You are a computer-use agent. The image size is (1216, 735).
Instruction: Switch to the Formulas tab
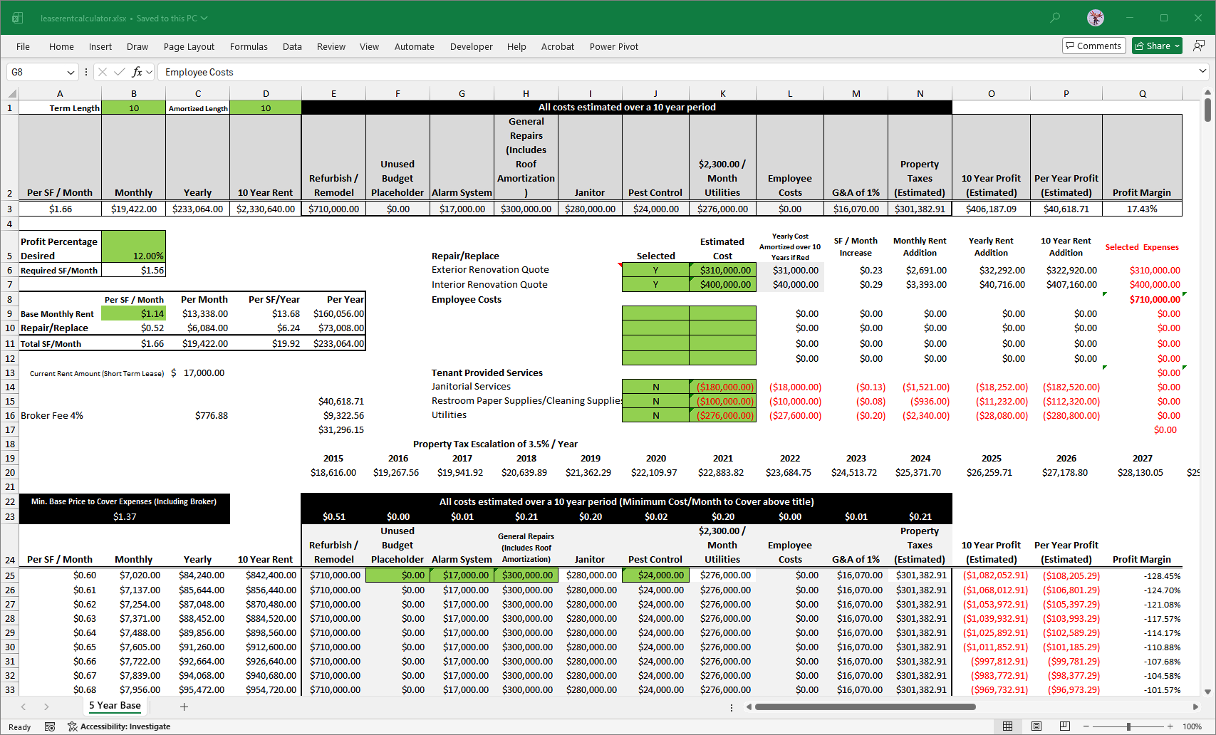249,46
